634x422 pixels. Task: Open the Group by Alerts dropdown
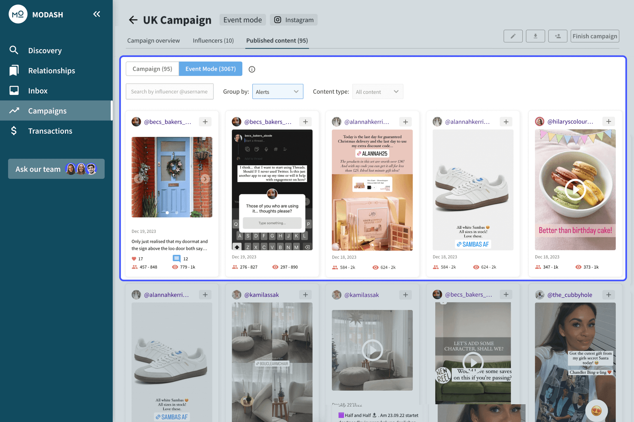click(x=278, y=91)
